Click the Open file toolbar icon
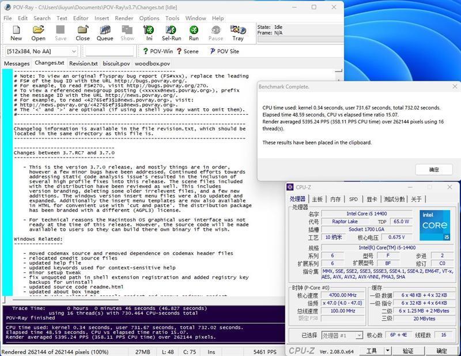Image resolution: width=461 pixels, height=356 pixels. tap(38, 33)
